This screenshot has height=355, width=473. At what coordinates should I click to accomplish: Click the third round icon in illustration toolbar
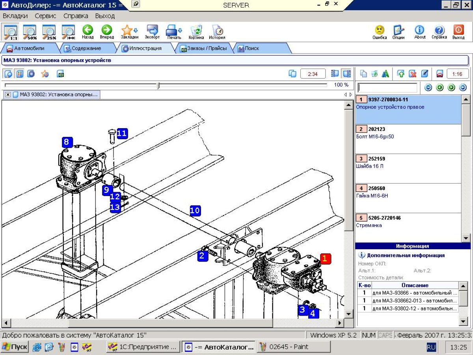(x=31, y=74)
